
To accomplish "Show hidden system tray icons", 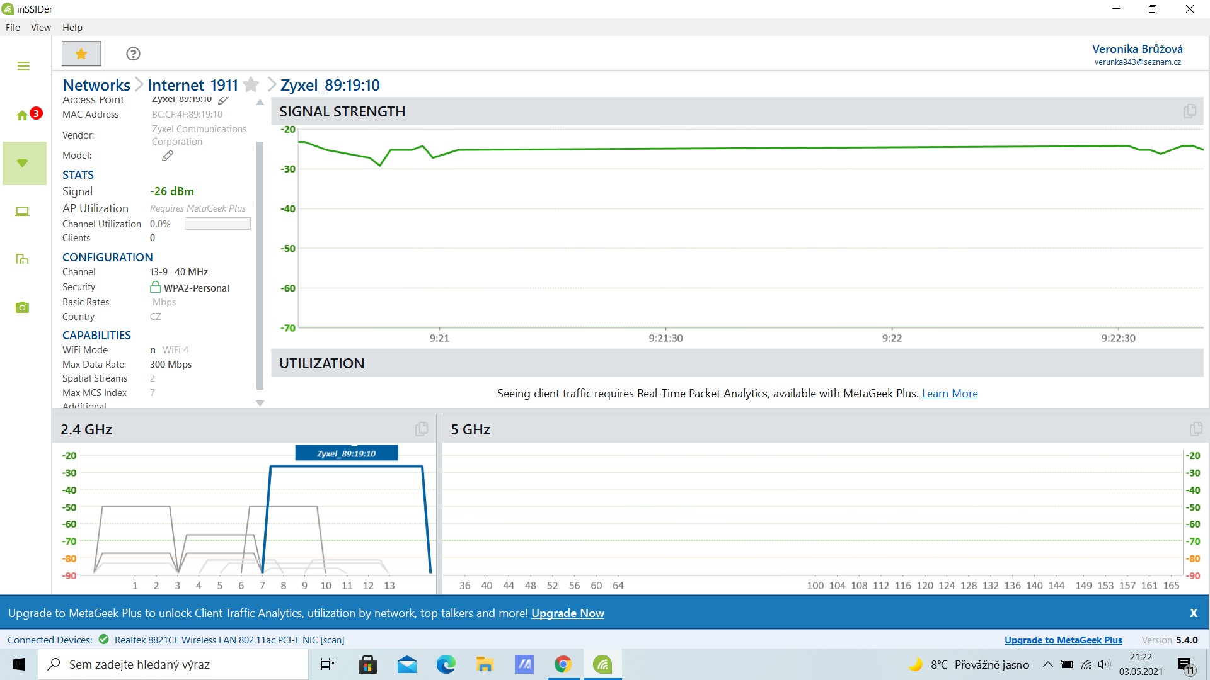I will (1047, 664).
